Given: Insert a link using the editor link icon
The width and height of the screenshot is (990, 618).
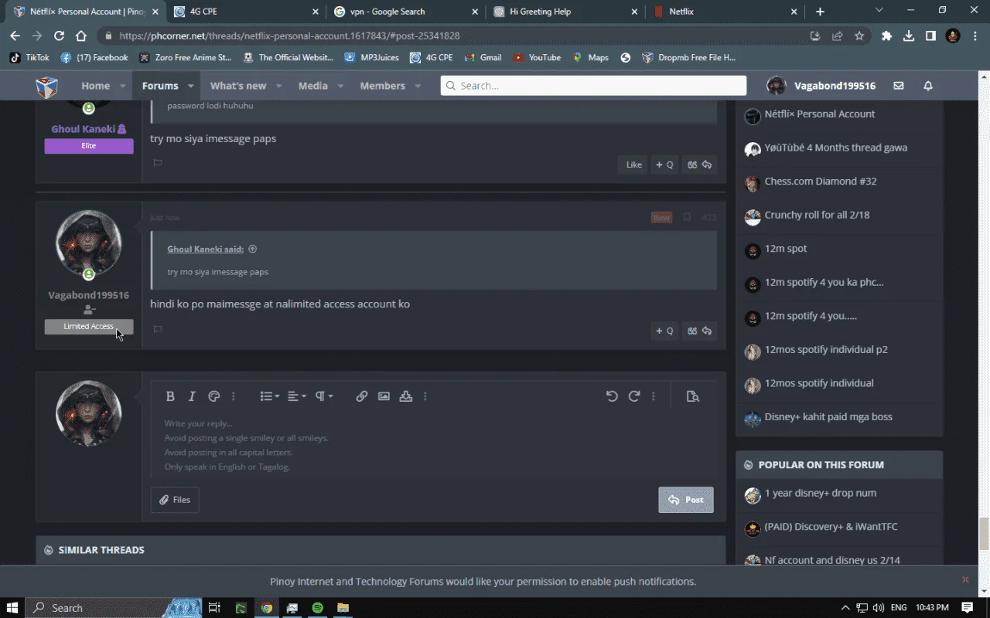Looking at the screenshot, I should coord(361,396).
